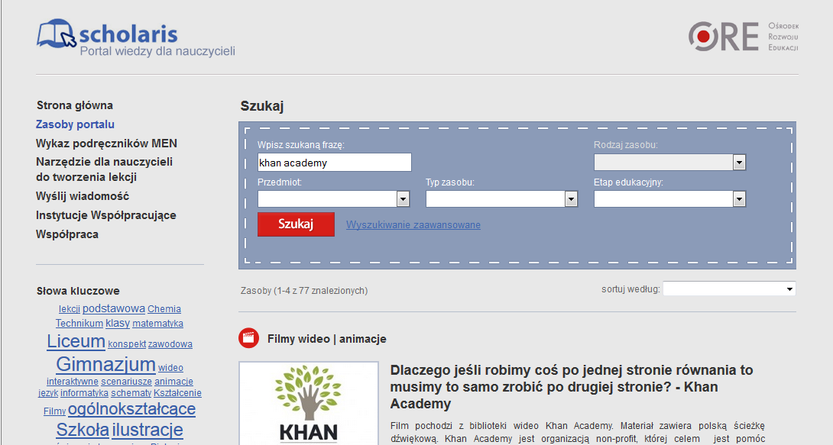Expand the Przedmiot dropdown
The image size is (833, 445).
coord(334,199)
